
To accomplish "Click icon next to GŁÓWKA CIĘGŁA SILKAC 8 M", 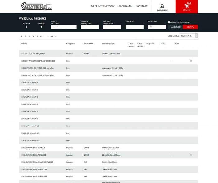I will click(x=22, y=176).
